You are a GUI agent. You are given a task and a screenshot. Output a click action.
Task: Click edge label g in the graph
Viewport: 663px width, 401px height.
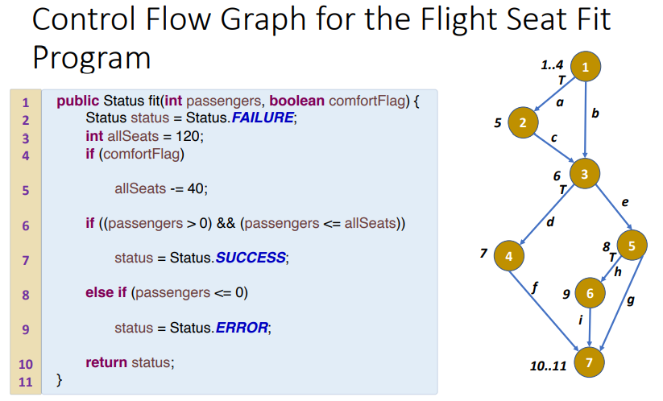(x=631, y=300)
